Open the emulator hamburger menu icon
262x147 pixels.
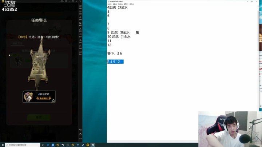66,1
